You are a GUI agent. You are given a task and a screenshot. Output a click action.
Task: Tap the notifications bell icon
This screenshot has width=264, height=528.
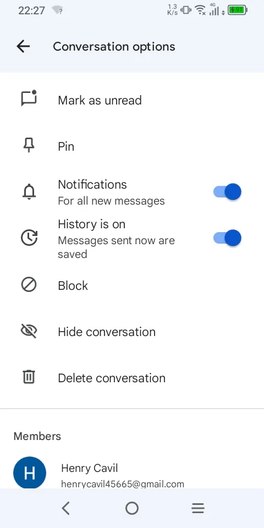tap(29, 193)
